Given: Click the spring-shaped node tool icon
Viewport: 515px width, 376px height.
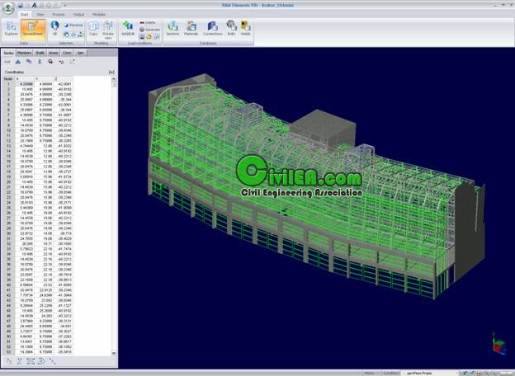Looking at the screenshot, I should pos(40,62).
